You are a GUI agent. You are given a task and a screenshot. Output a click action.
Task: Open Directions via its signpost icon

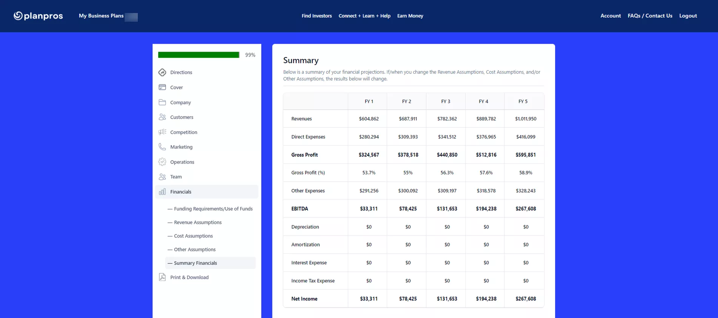click(162, 73)
